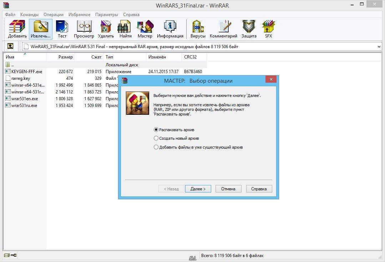Click the Отмена button

(228, 189)
